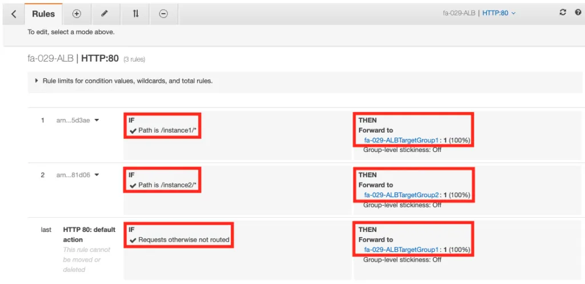The width and height of the screenshot is (585, 284).
Task: Open fa-029-ALBTargetGroup1 link in rule 1
Action: coord(402,141)
